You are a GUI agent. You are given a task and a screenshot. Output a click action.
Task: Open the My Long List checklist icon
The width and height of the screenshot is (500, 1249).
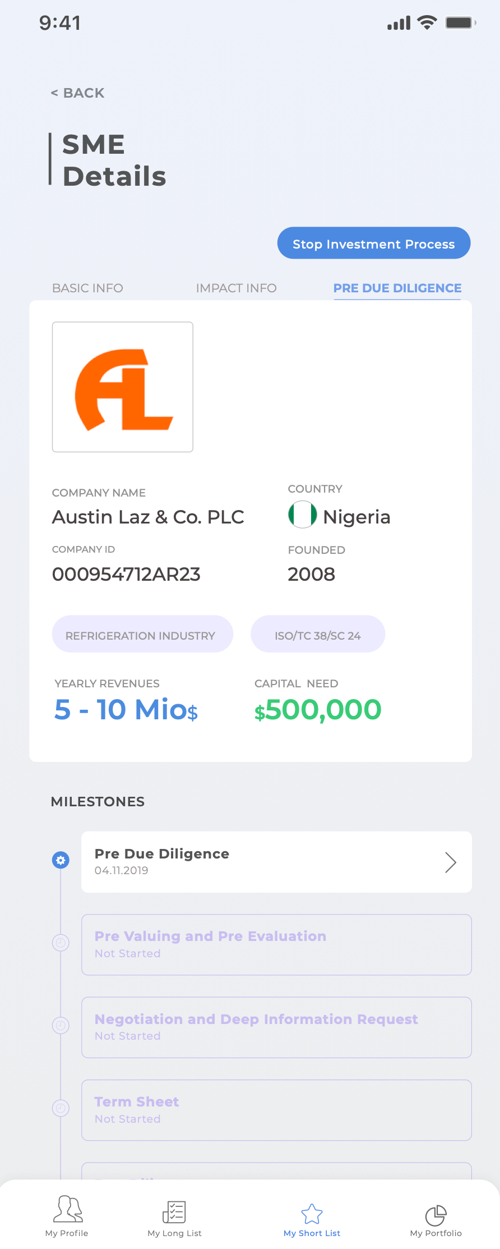point(174,1212)
